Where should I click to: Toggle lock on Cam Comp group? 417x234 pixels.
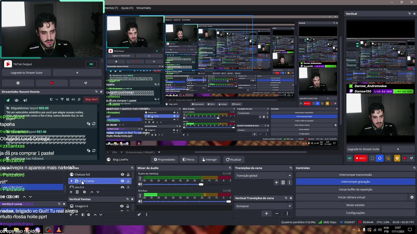click(128, 181)
